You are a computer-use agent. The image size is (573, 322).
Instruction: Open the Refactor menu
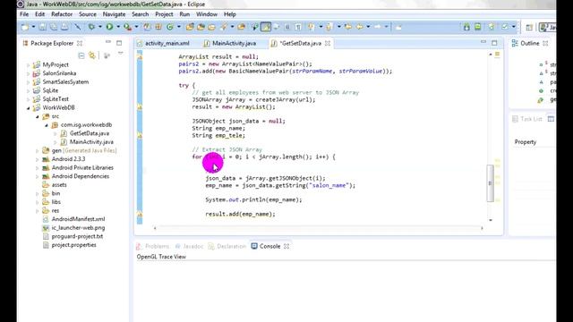(62, 14)
